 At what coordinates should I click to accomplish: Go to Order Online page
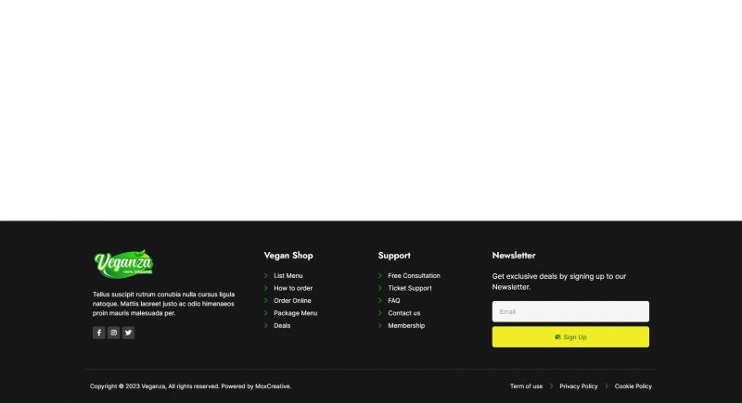click(292, 301)
